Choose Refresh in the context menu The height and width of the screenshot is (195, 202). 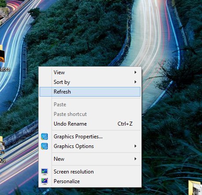(x=90, y=92)
